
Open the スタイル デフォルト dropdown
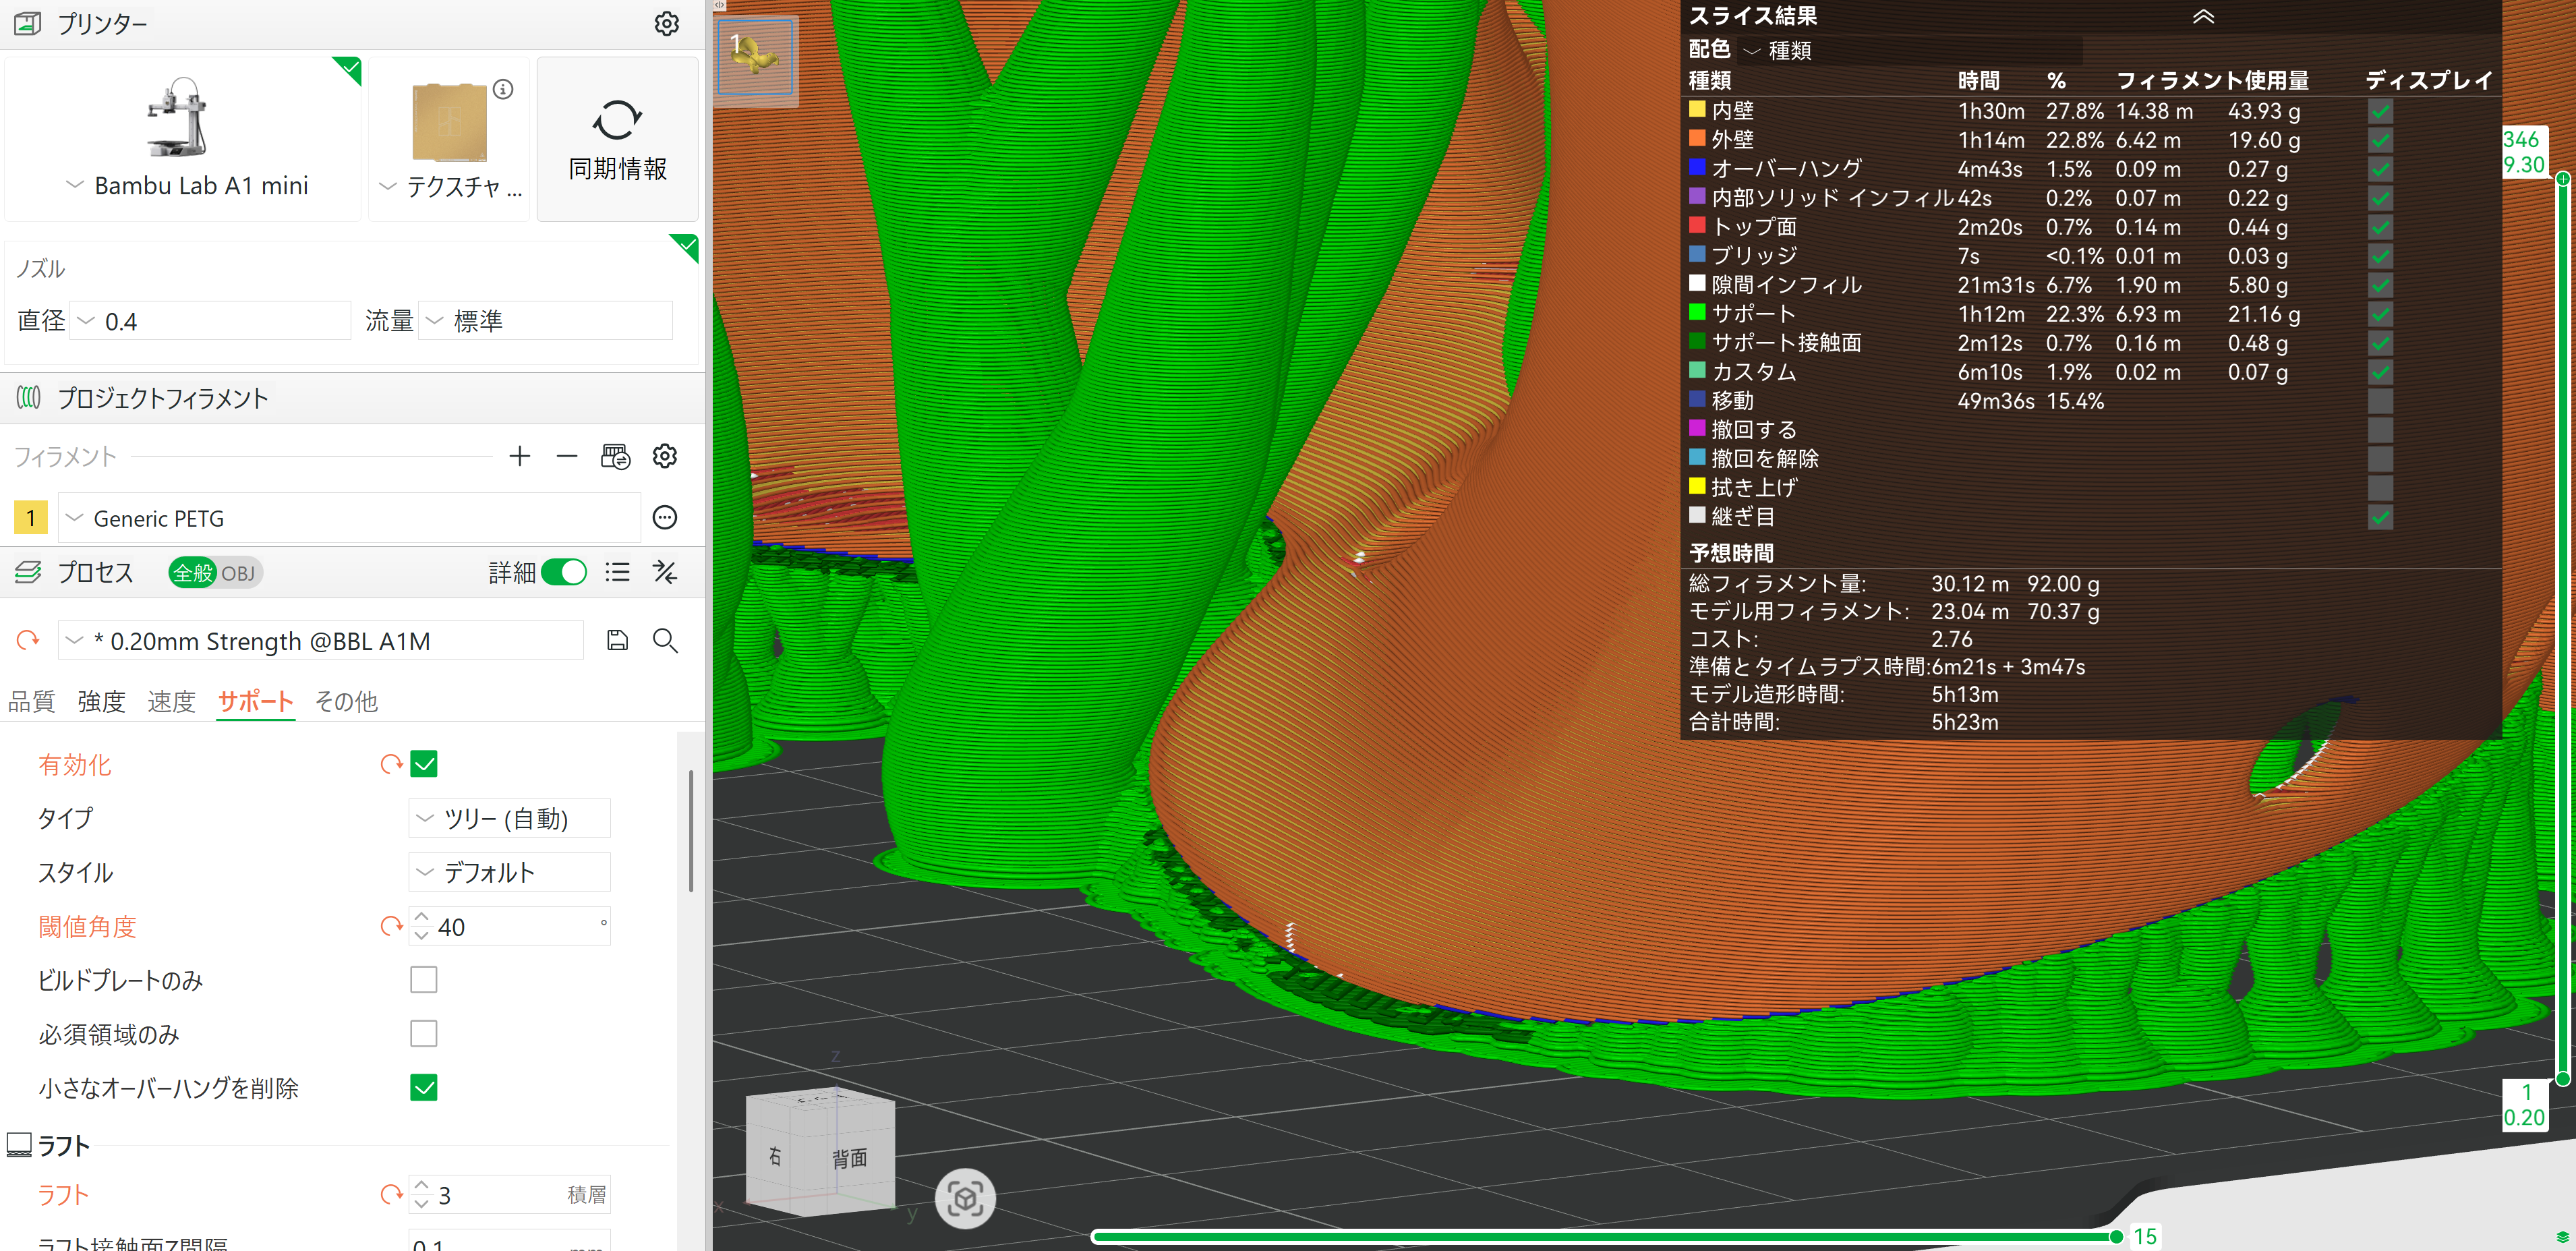tap(509, 873)
